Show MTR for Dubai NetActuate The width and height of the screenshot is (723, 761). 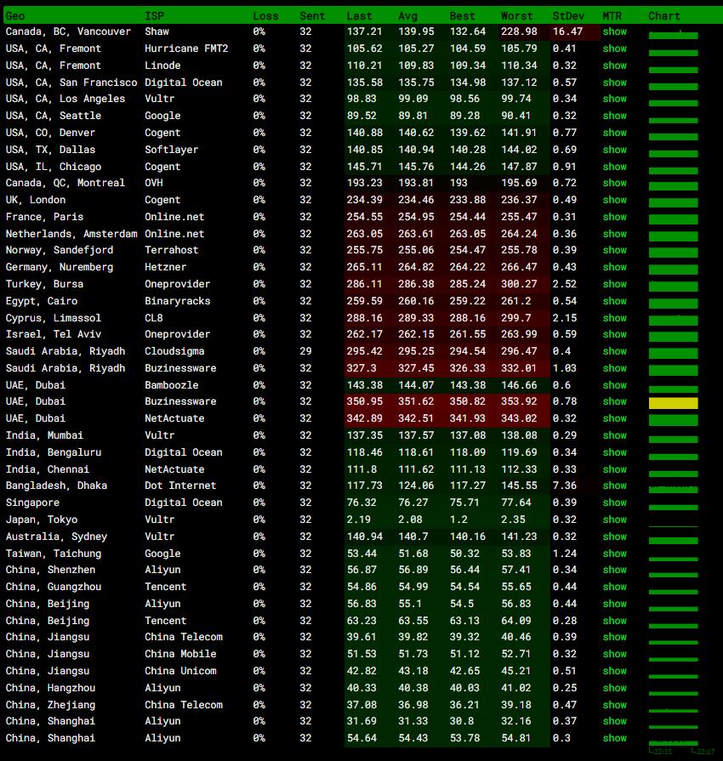click(614, 418)
